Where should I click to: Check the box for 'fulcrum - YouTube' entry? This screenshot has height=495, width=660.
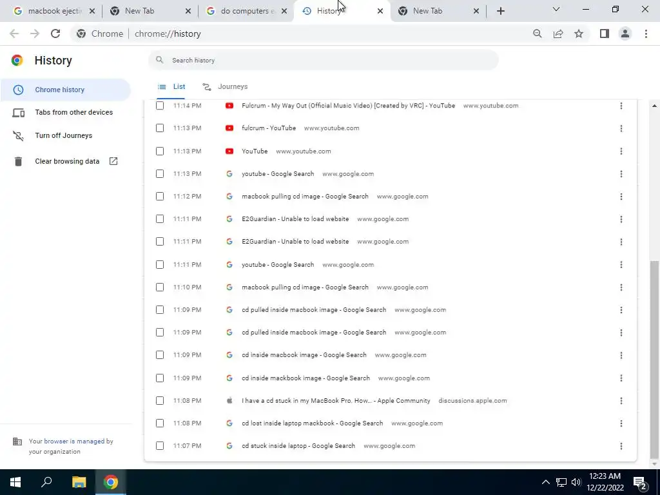tap(160, 128)
